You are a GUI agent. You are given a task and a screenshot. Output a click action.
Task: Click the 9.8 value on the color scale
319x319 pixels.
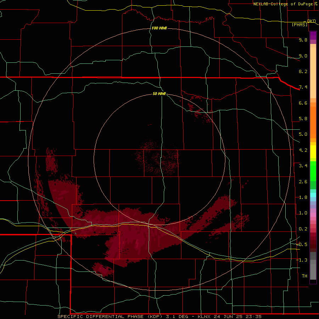coord(303,40)
